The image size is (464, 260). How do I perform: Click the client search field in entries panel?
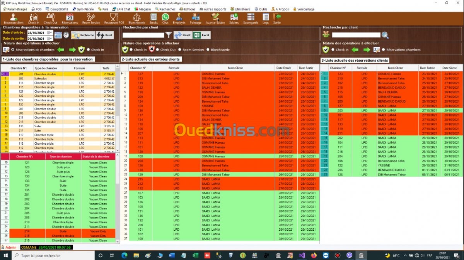(143, 35)
